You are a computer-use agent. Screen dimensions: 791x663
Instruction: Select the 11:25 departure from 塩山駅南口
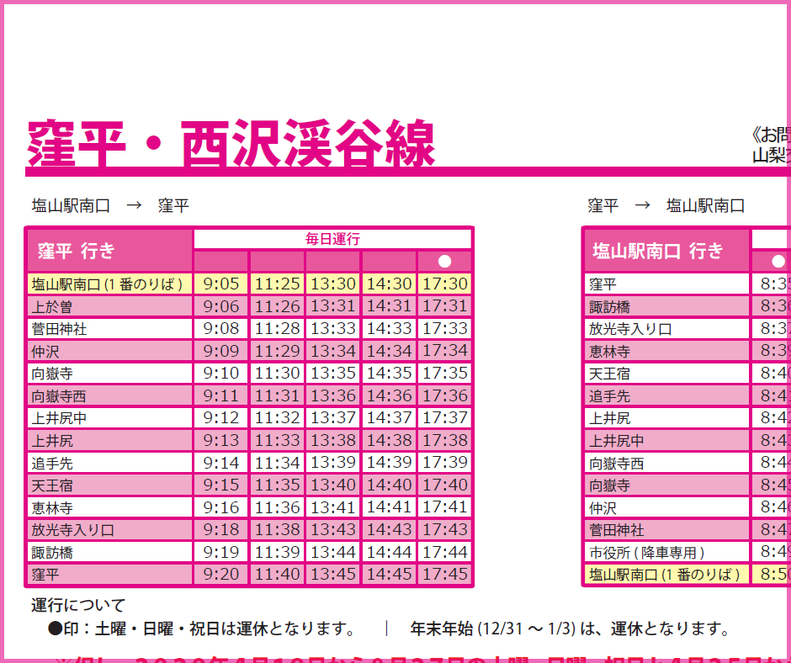click(x=277, y=284)
